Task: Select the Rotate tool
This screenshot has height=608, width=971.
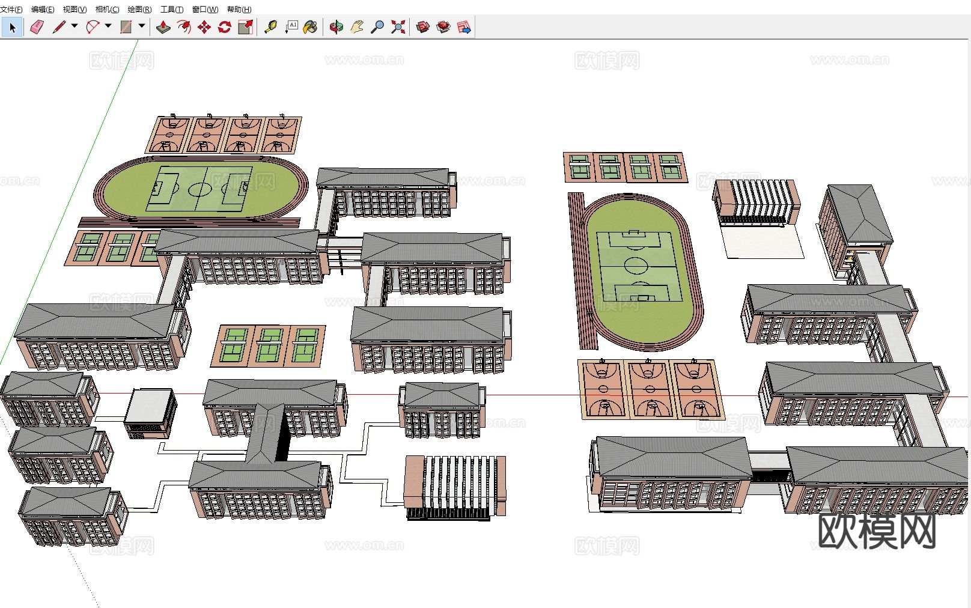Action: click(x=225, y=27)
